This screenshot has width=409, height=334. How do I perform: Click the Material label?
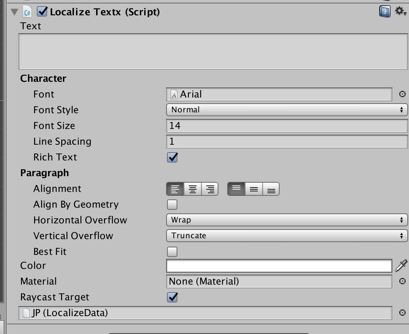(x=38, y=282)
